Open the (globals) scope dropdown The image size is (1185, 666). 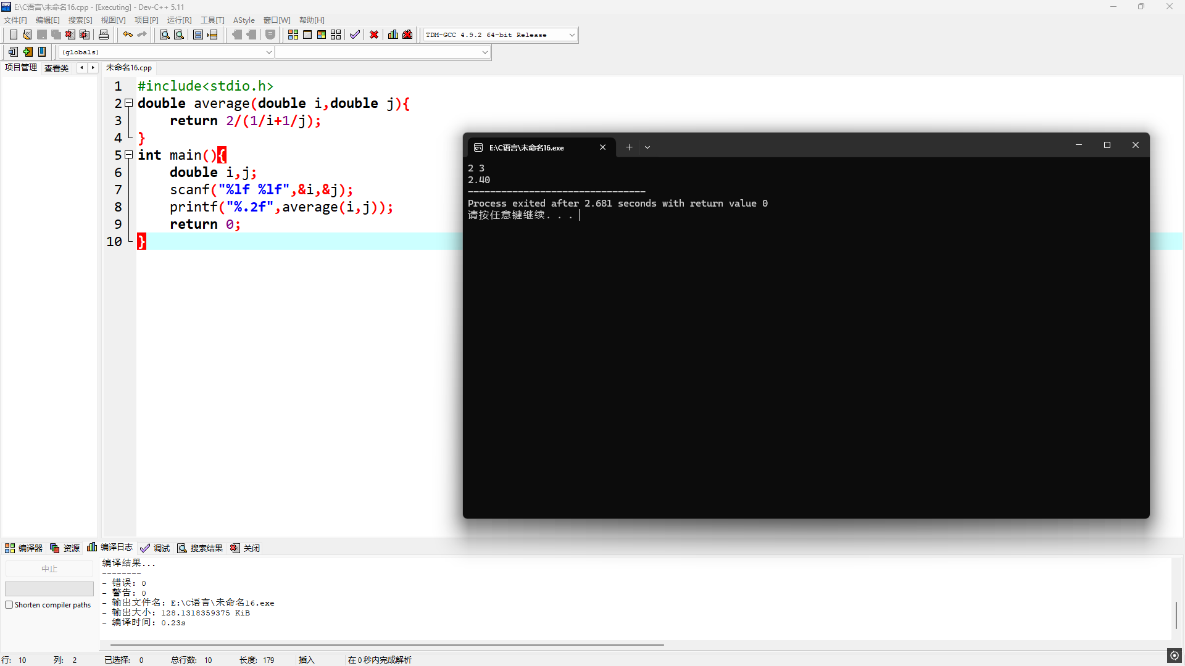click(x=268, y=52)
